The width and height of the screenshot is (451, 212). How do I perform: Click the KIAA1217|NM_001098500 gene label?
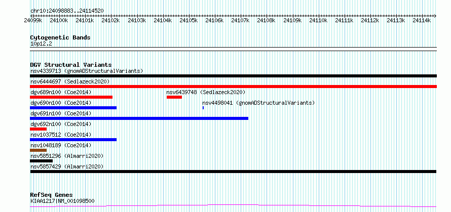pos(62,201)
